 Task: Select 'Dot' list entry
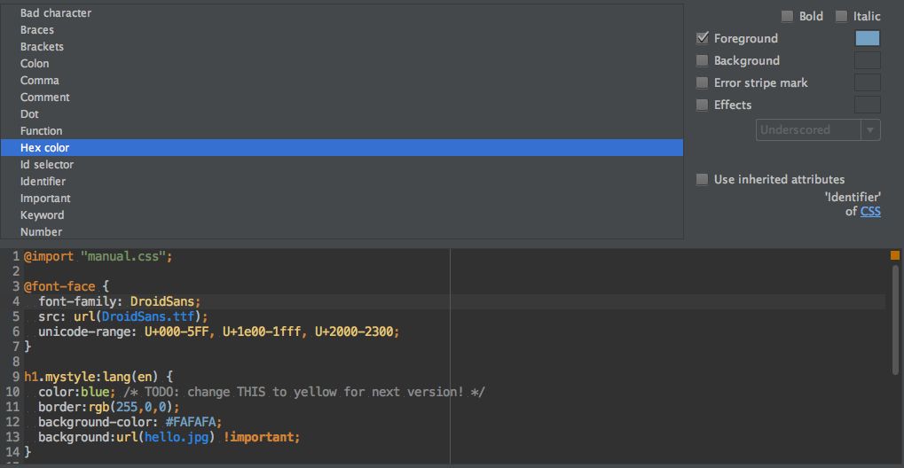(x=342, y=114)
